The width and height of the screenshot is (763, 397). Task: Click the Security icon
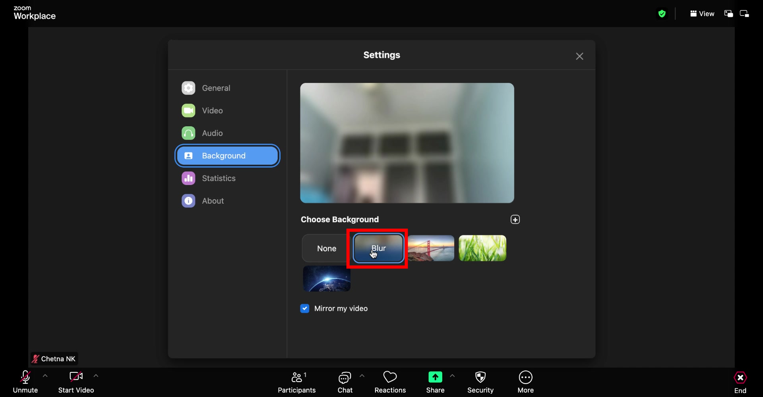480,377
